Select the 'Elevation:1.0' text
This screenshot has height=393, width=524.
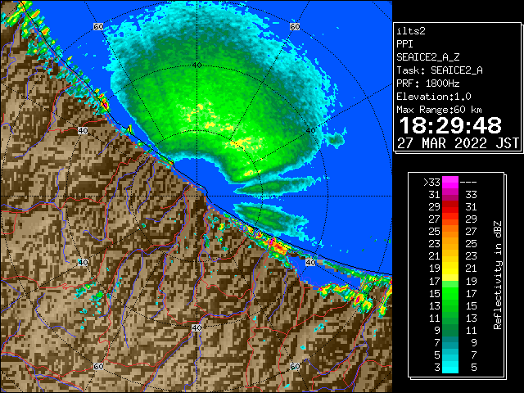[x=434, y=97]
